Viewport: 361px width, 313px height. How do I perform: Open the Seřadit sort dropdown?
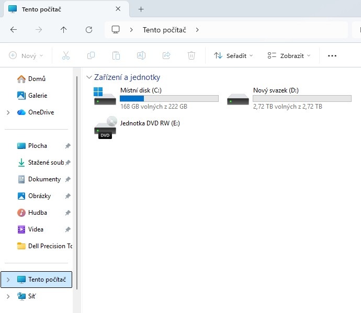[233, 55]
